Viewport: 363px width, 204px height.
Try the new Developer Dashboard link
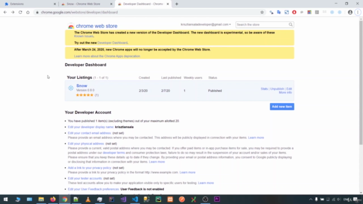click(112, 43)
